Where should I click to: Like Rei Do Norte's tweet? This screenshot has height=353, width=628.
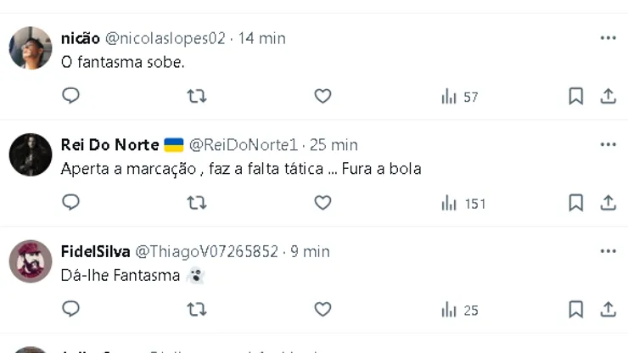click(322, 203)
